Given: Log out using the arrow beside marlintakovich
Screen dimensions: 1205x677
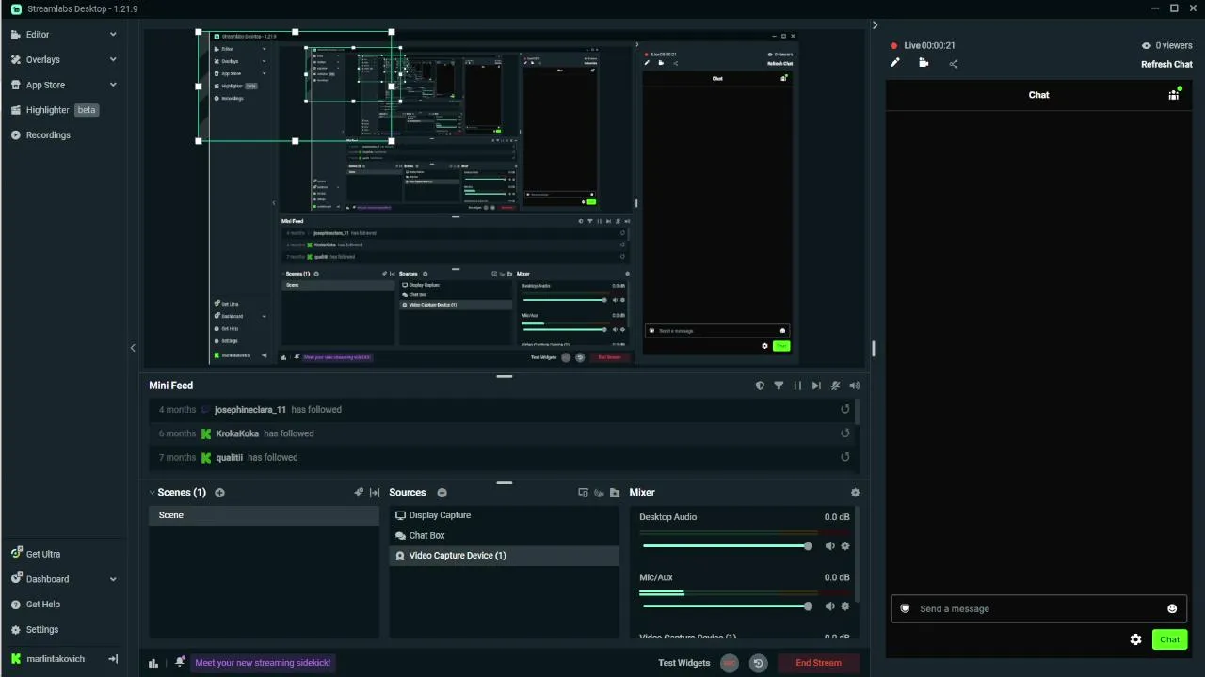Looking at the screenshot, I should [x=113, y=659].
